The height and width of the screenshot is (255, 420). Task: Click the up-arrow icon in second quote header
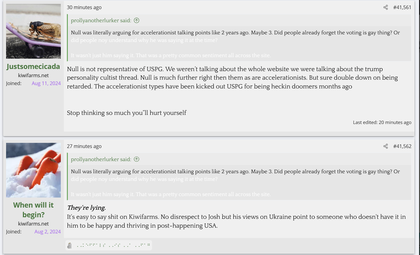click(x=137, y=159)
